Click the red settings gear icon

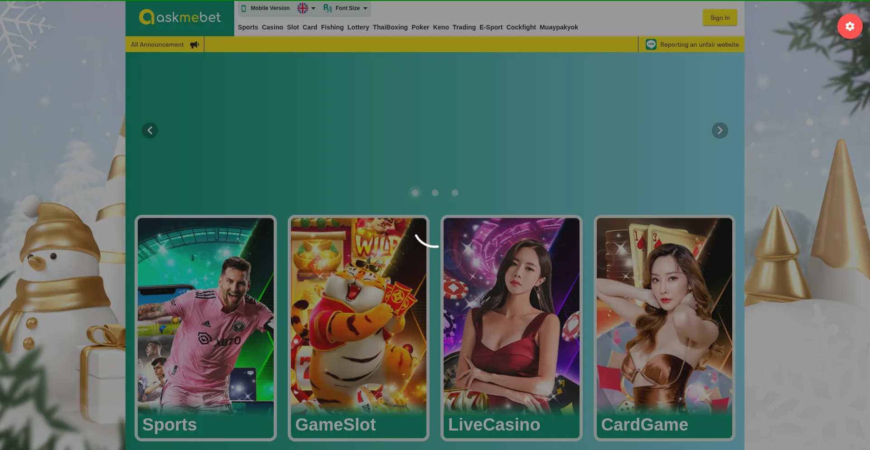[850, 26]
